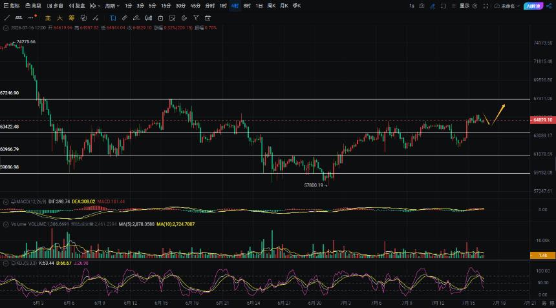Switch to the 1时 timeframe
Screen dimensions: 556x308
pos(222,6)
